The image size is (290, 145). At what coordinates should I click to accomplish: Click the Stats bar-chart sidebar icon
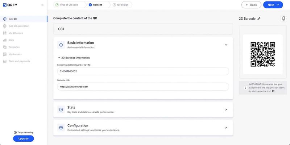pyautogui.click(x=5, y=40)
